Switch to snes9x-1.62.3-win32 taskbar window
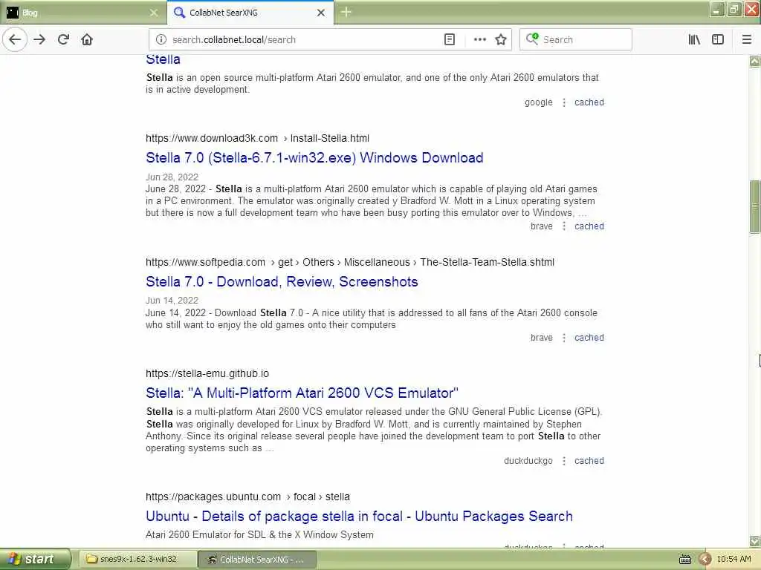The height and width of the screenshot is (570, 761). pos(137,560)
